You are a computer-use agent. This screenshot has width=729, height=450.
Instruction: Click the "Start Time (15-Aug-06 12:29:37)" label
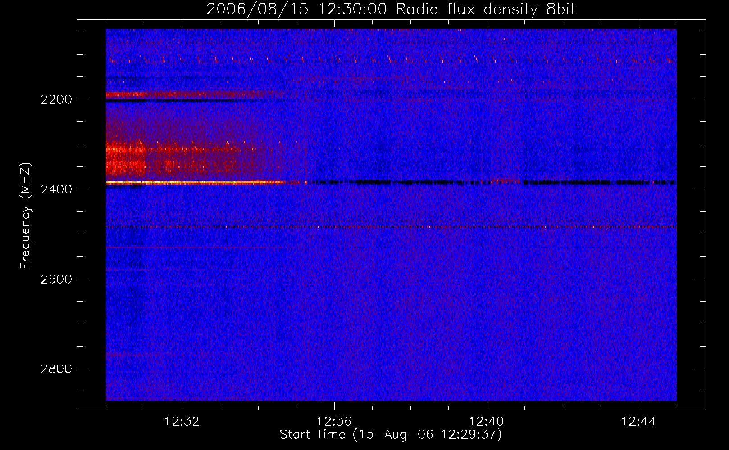391,435
